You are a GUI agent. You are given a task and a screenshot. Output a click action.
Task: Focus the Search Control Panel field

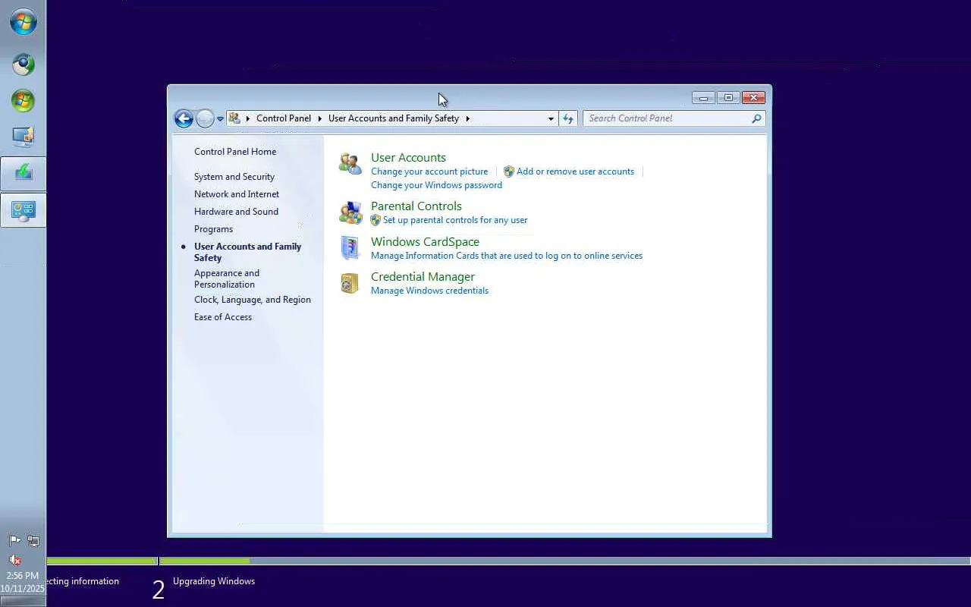674,118
